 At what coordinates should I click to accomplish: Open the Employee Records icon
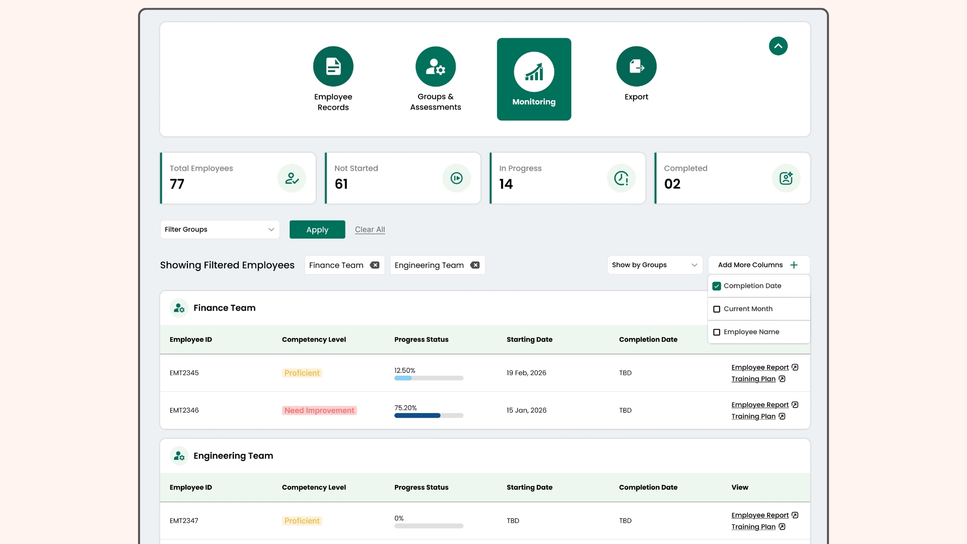click(x=333, y=66)
